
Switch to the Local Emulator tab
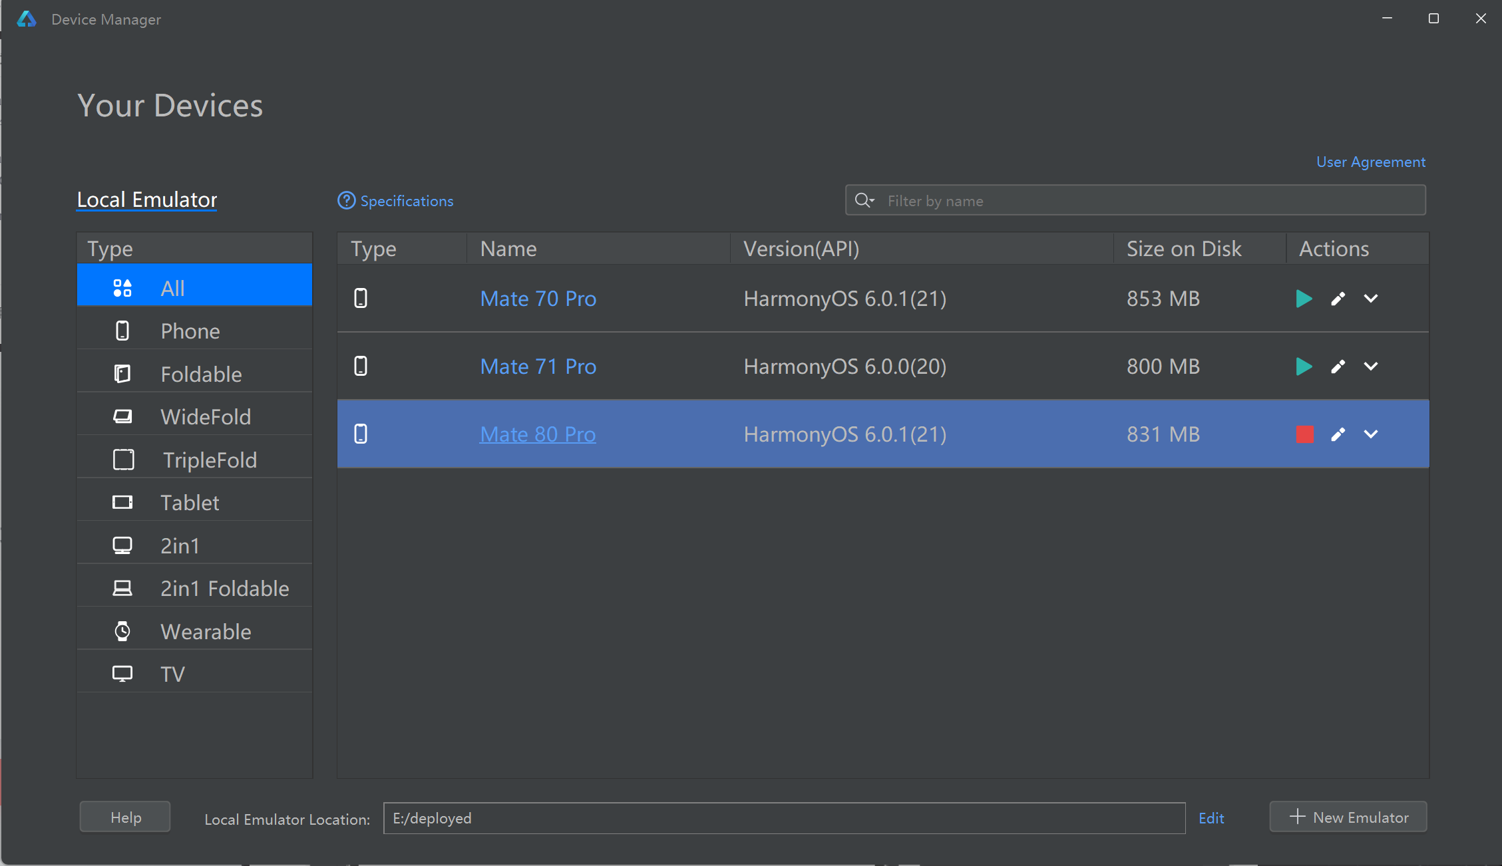pyautogui.click(x=147, y=200)
